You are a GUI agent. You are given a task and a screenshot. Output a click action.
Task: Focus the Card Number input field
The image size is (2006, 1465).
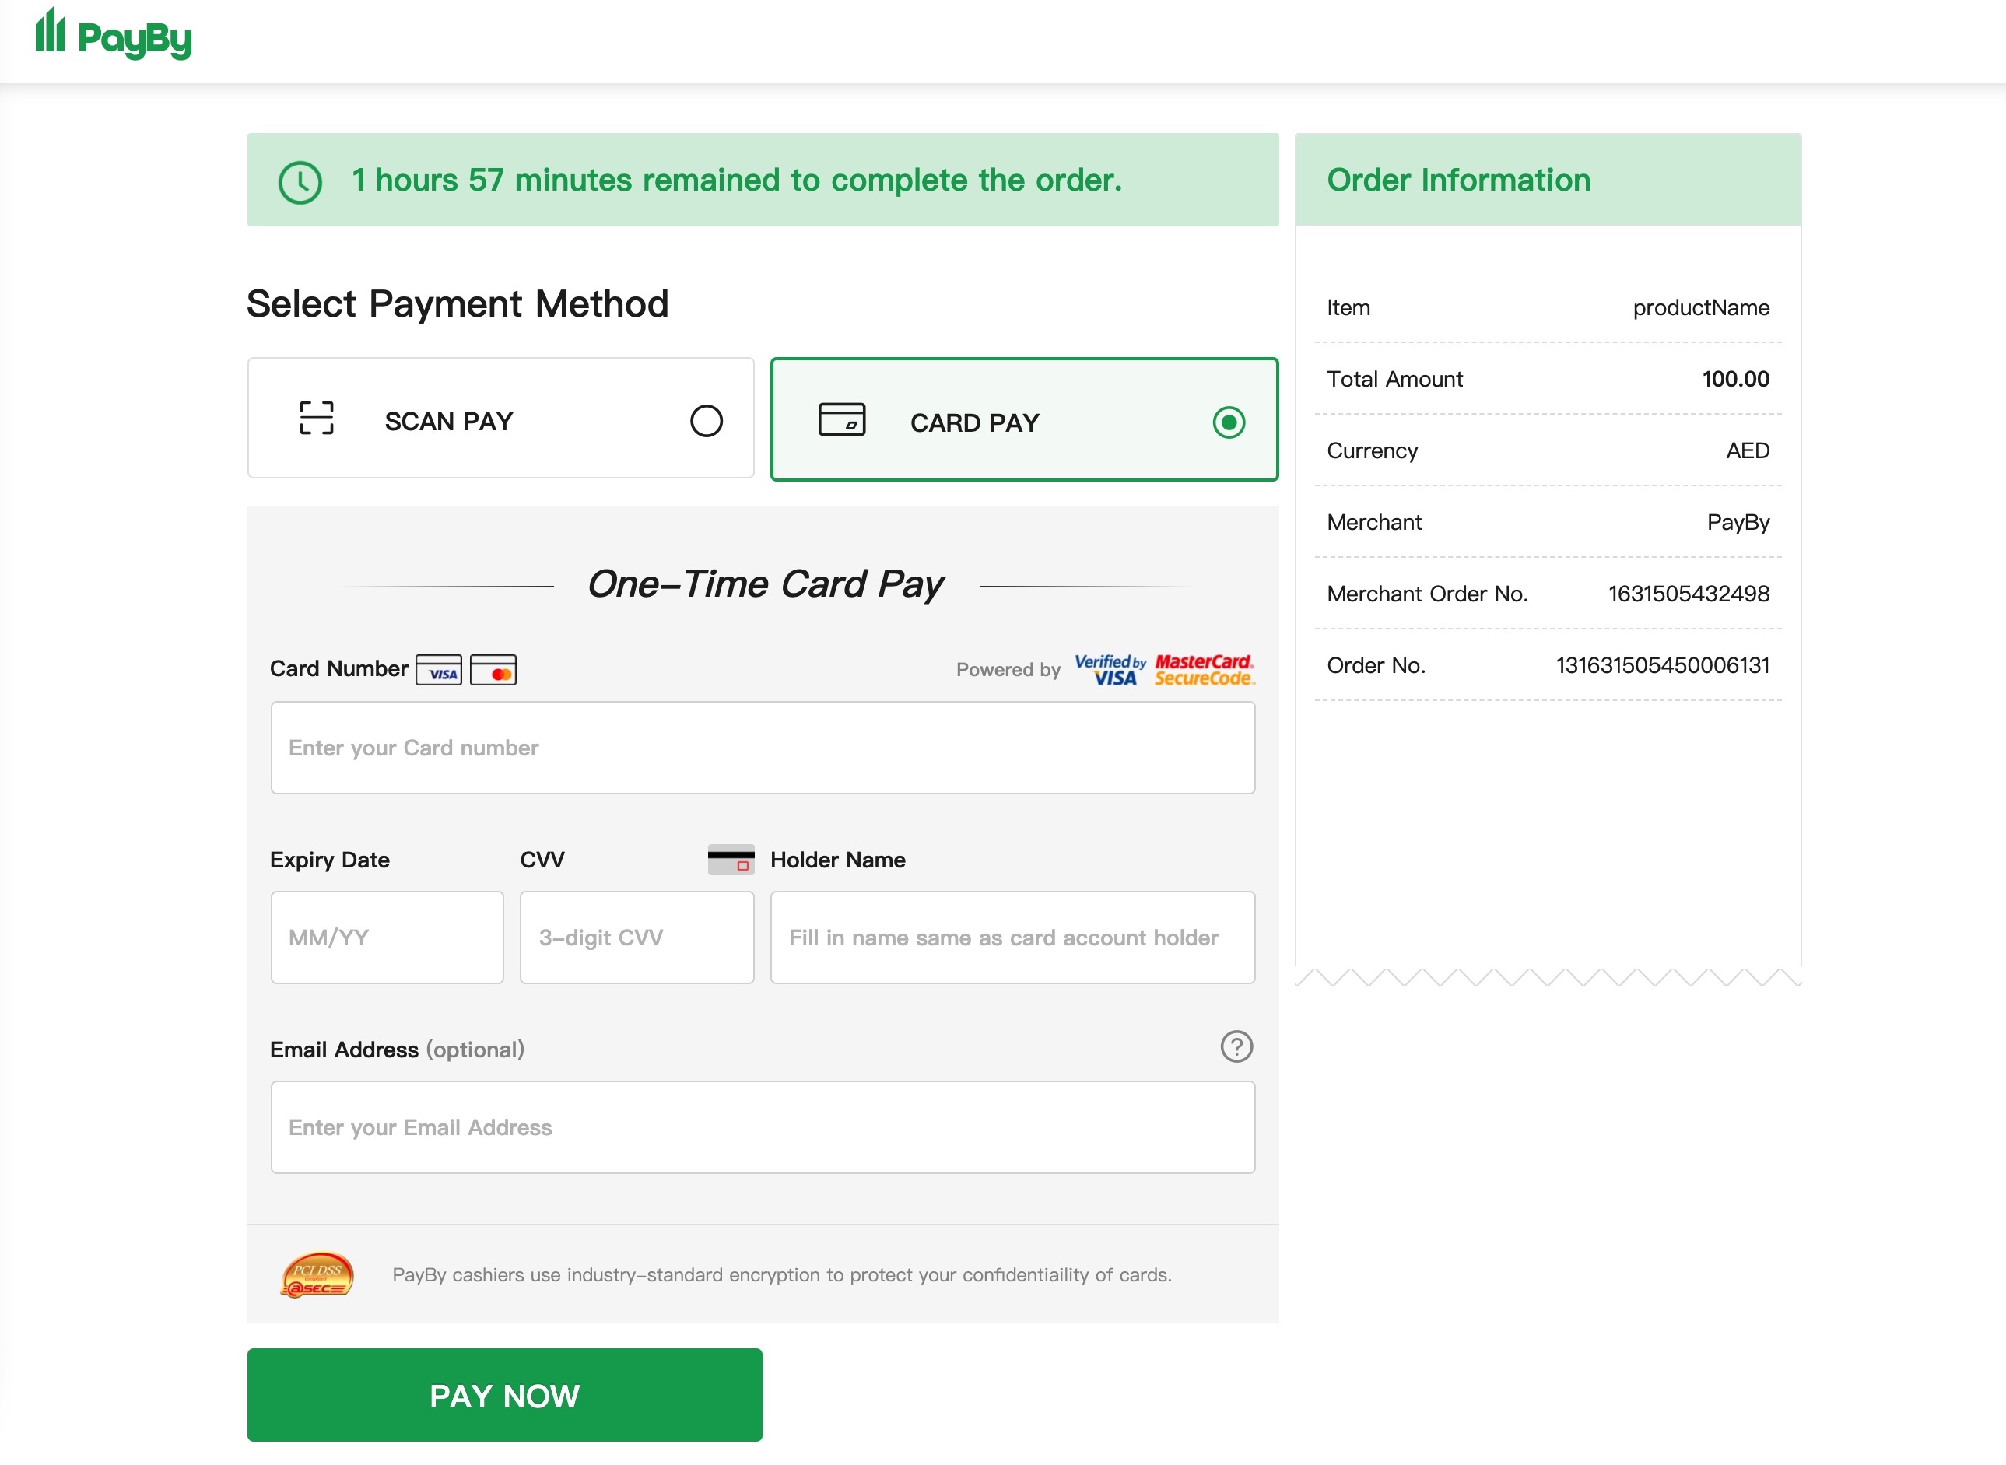click(763, 748)
